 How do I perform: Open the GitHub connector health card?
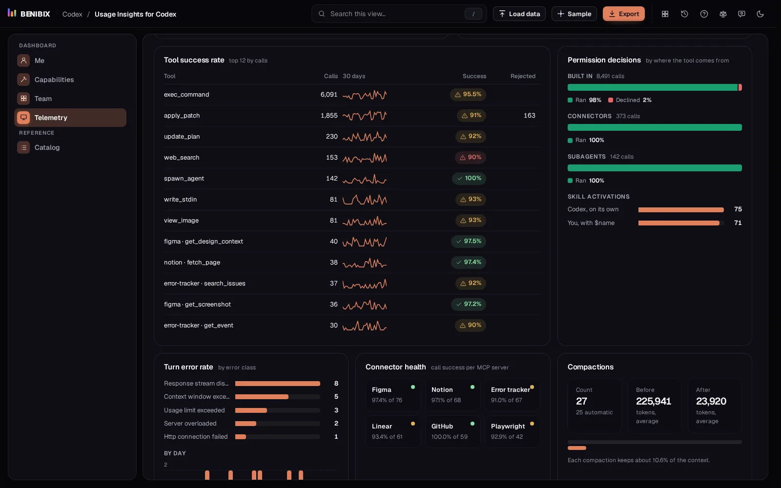point(453,431)
